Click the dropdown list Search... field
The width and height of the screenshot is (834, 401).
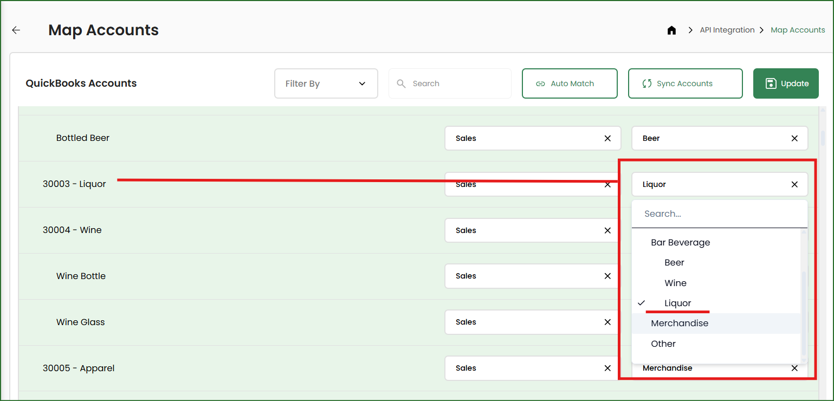click(x=720, y=214)
